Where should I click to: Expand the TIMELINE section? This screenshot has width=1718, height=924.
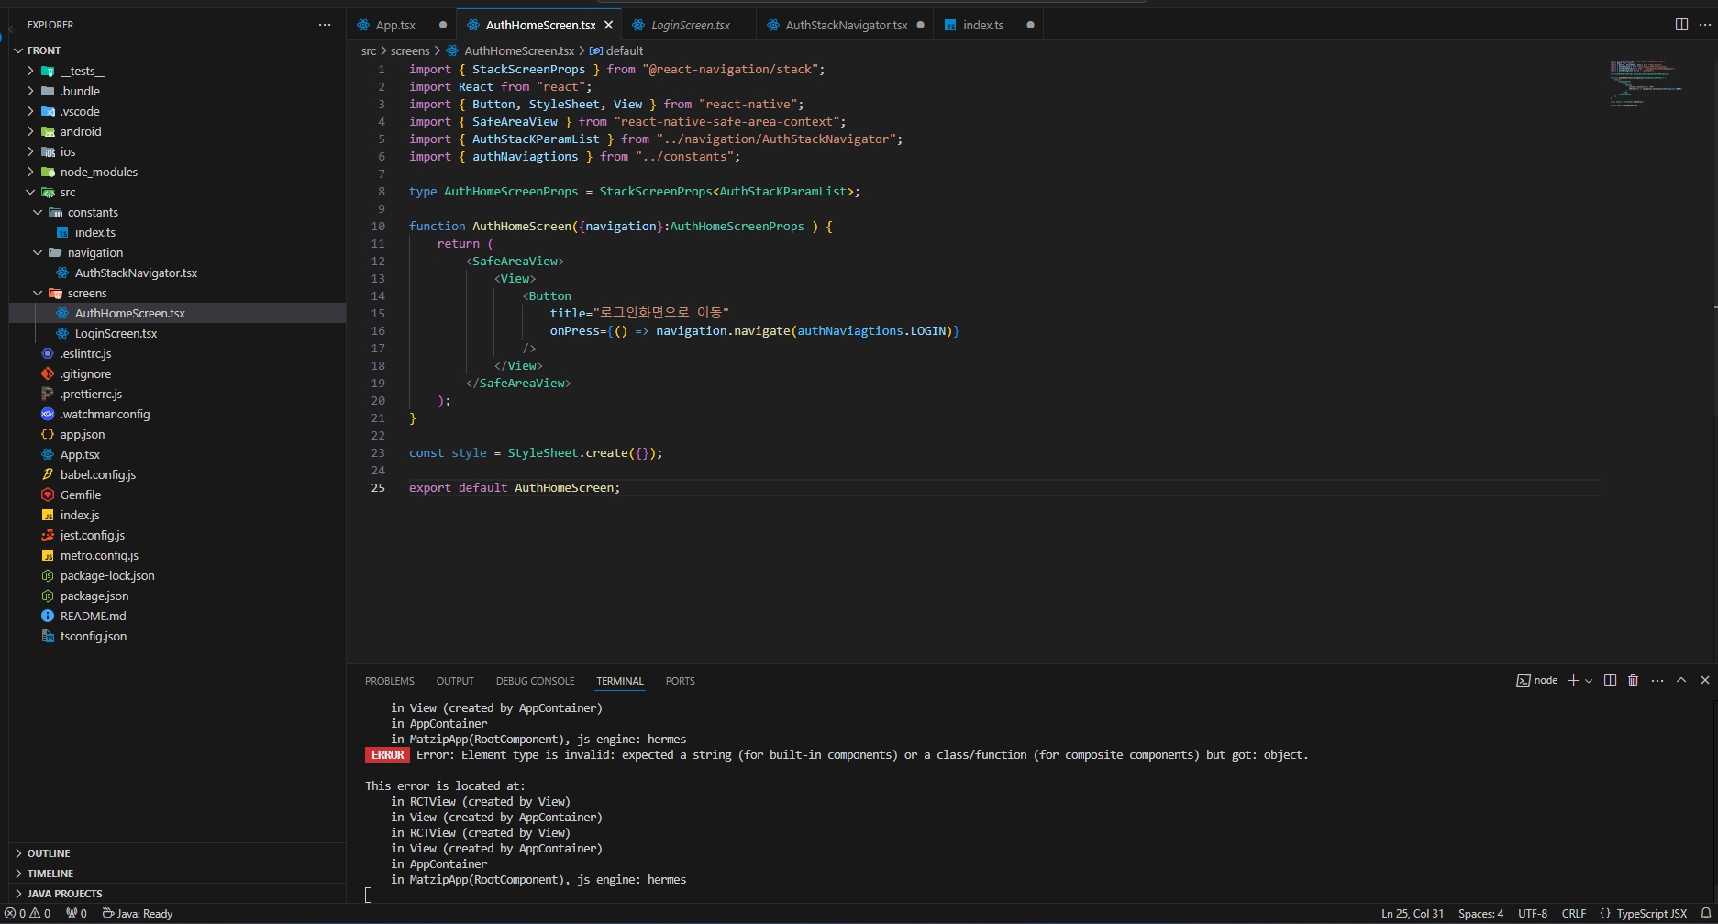point(178,874)
